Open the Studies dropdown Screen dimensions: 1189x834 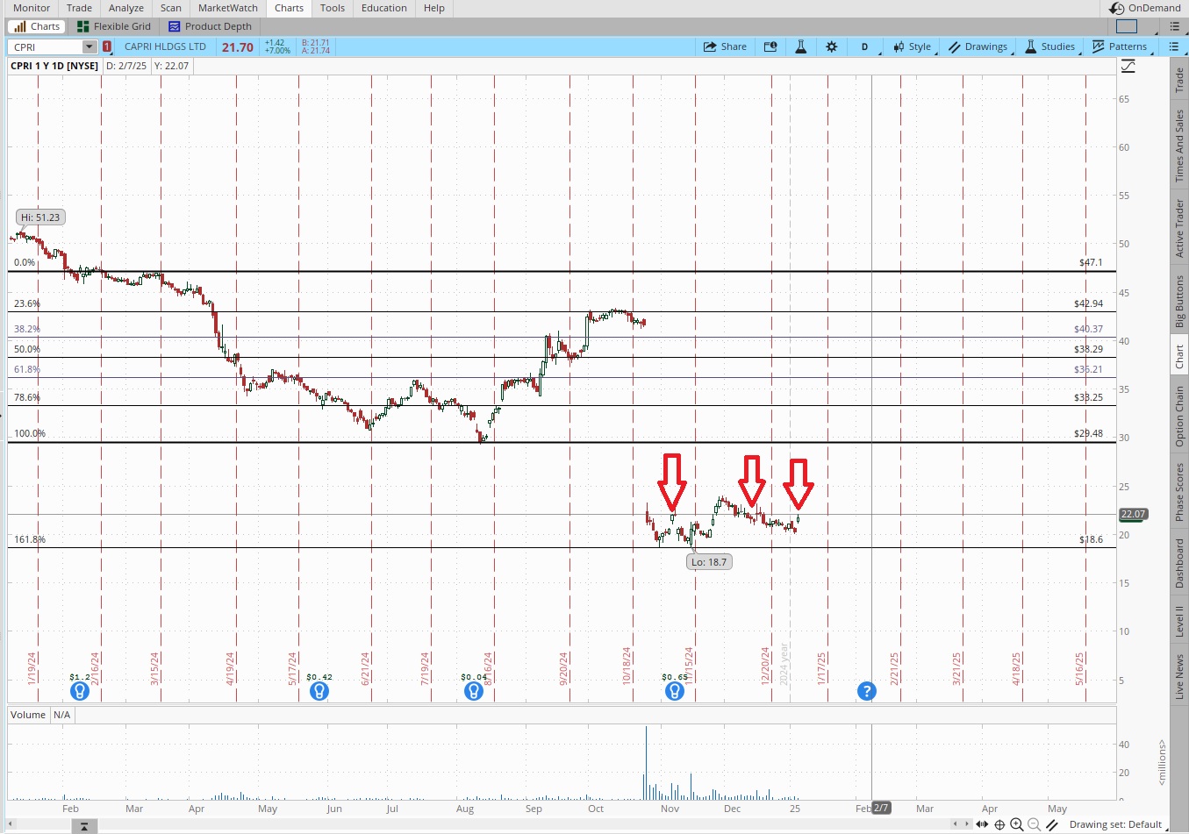point(1050,46)
